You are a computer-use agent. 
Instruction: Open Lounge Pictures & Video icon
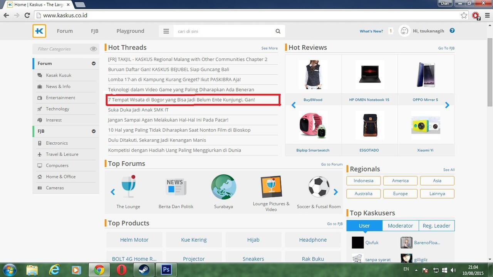(271, 187)
